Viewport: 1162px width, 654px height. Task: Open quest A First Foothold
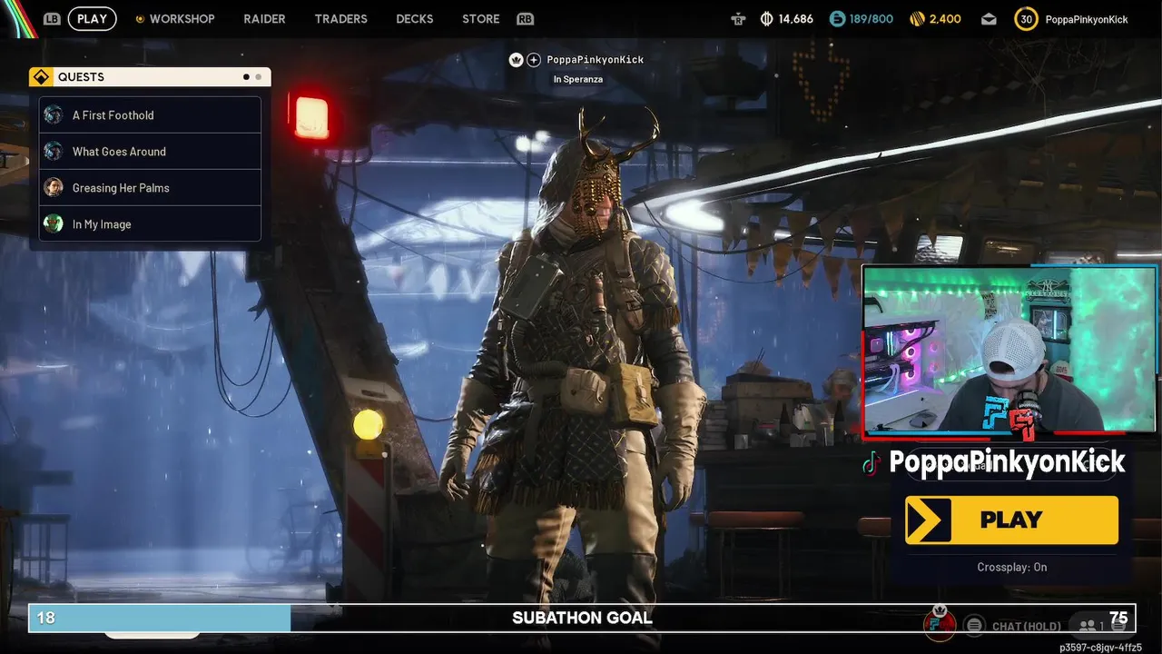pos(150,115)
